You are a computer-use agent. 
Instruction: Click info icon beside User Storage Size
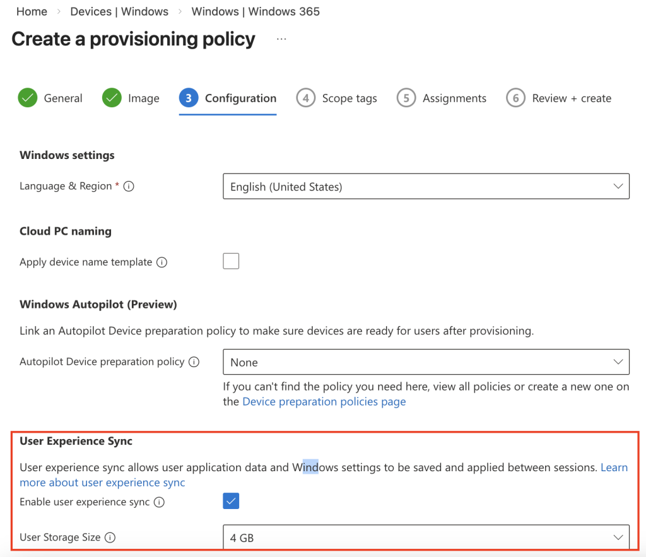coord(110,537)
